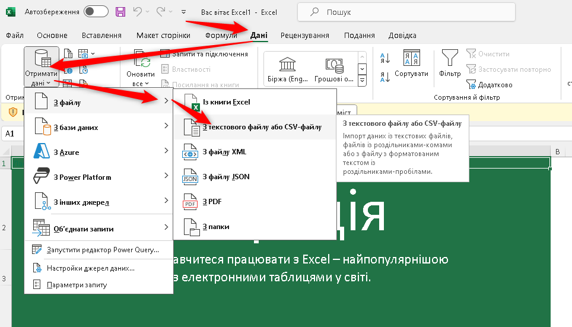Screen dimensions: 572x327
Task: Choose З файлу JSON option
Action: (x=255, y=177)
